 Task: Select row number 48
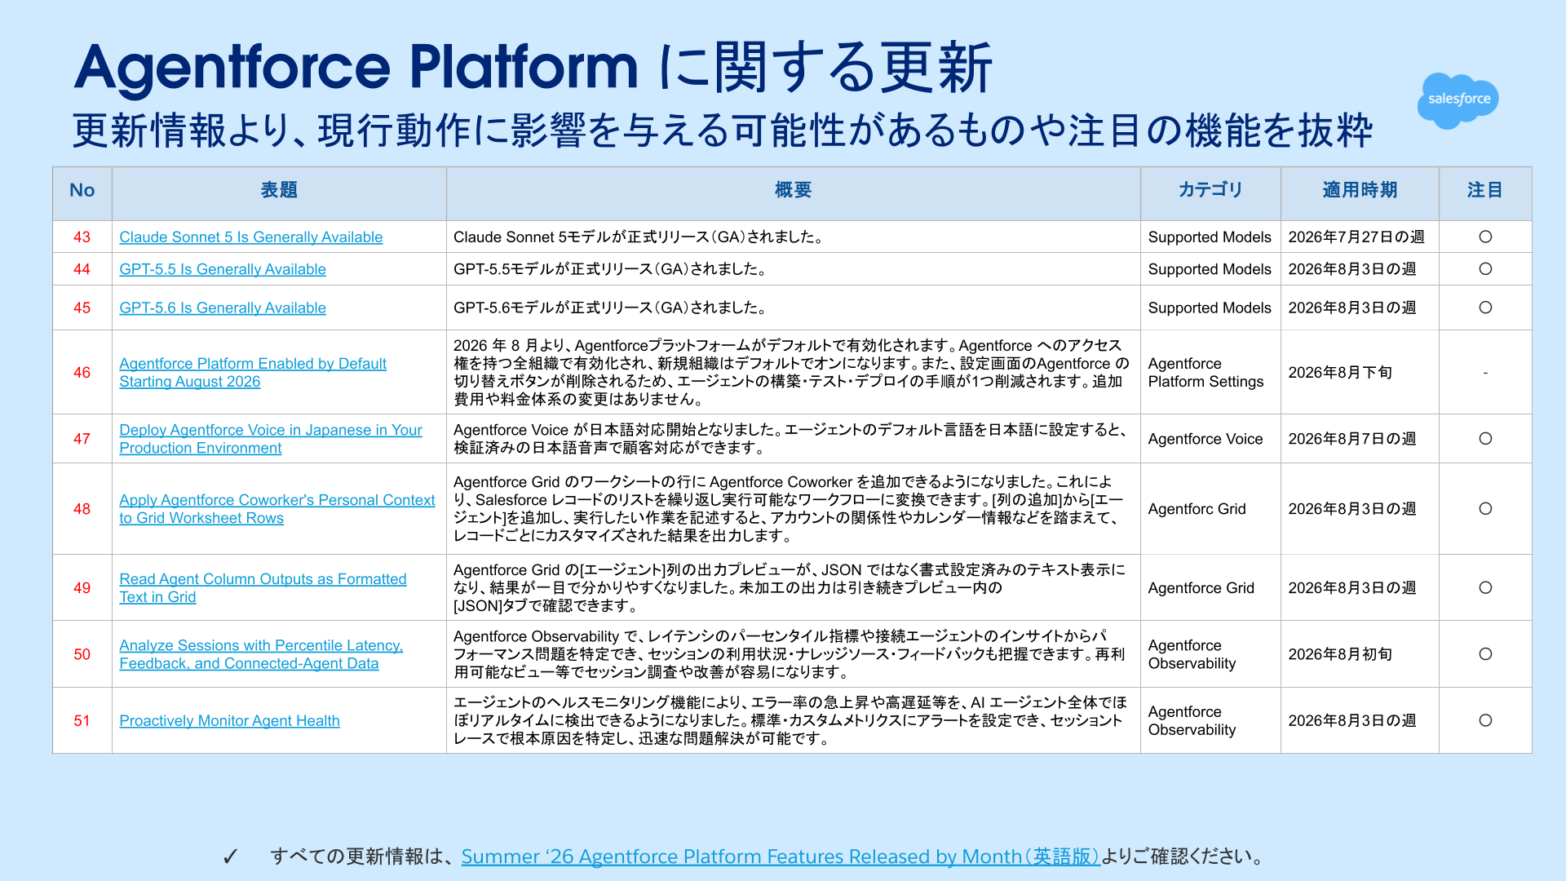coord(82,509)
